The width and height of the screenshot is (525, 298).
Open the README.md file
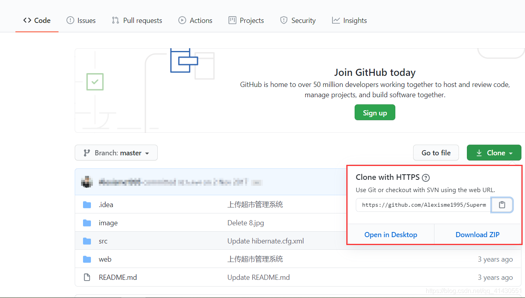click(x=118, y=277)
